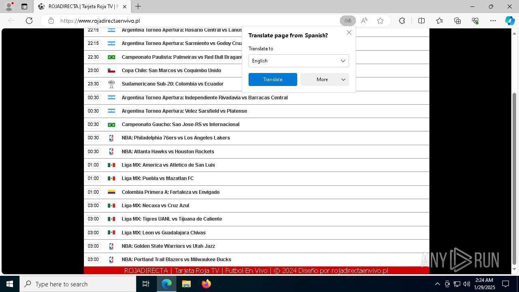Click the Translate button
This screenshot has width=519, height=292.
pyautogui.click(x=273, y=79)
